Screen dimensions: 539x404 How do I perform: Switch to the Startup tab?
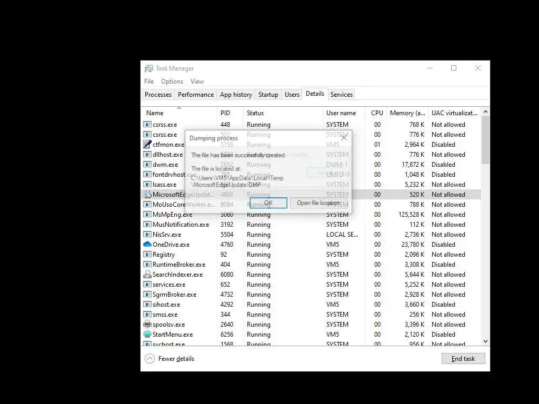coord(268,95)
